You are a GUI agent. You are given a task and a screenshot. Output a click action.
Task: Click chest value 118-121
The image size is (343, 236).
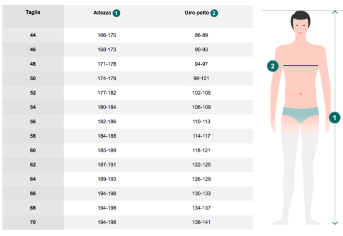[201, 151]
